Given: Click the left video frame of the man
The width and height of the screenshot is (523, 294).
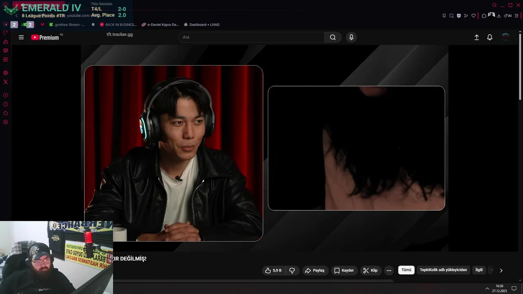Looking at the screenshot, I should tap(174, 153).
